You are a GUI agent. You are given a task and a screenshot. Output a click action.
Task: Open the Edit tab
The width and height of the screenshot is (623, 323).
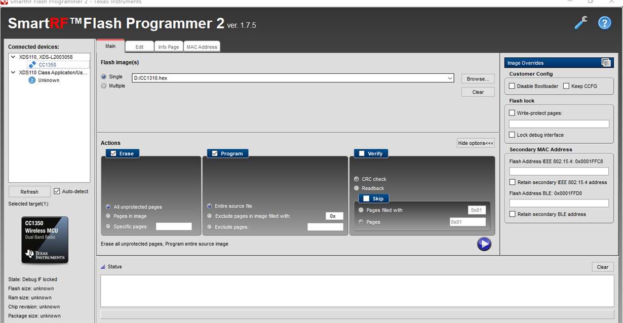pos(139,47)
